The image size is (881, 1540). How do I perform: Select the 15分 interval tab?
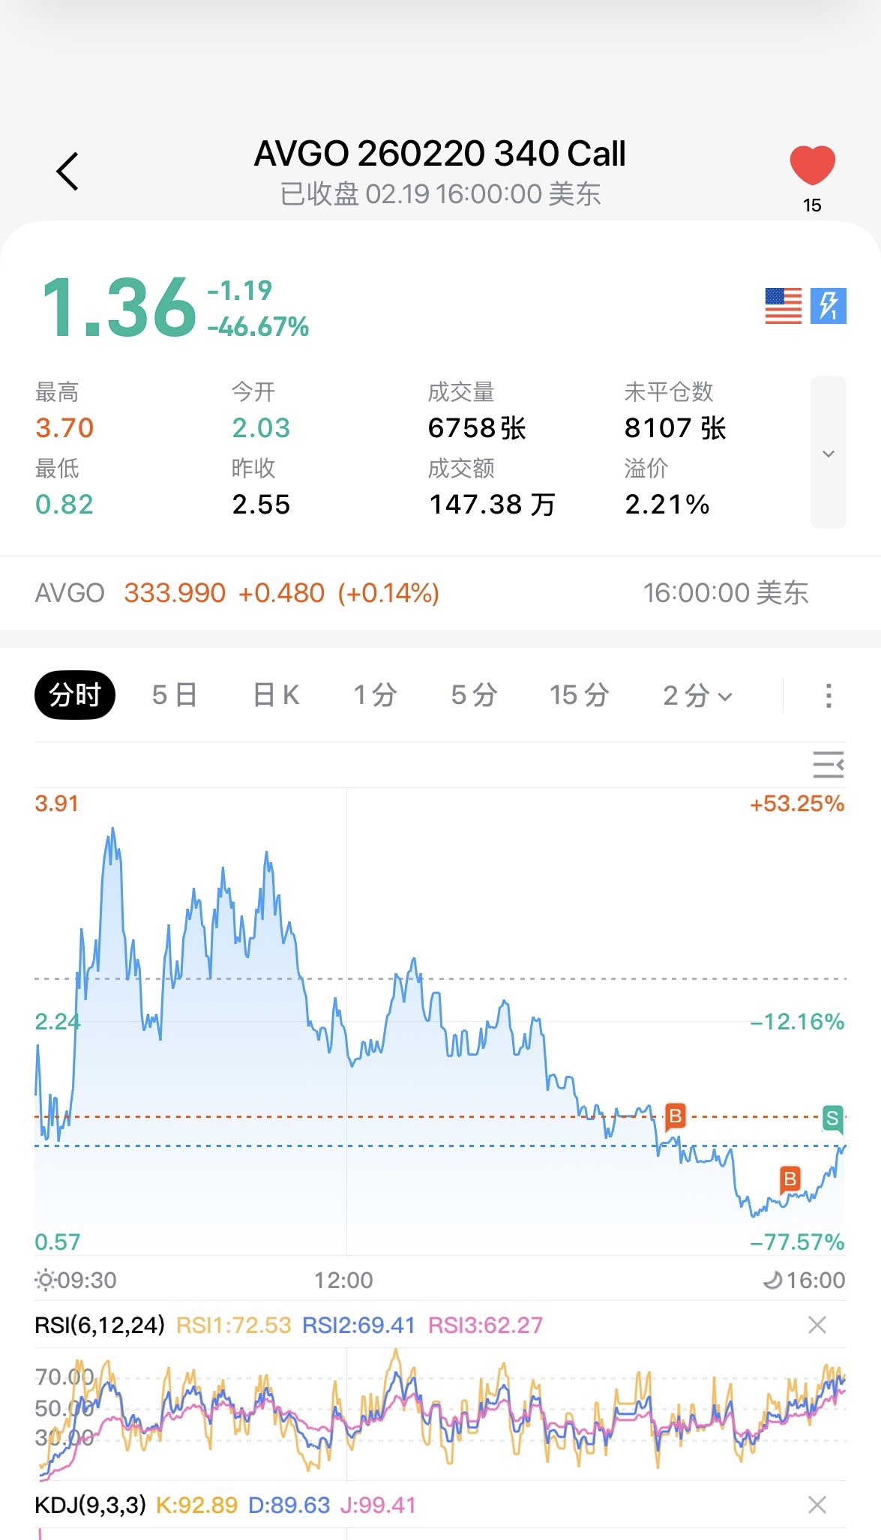[x=579, y=695]
